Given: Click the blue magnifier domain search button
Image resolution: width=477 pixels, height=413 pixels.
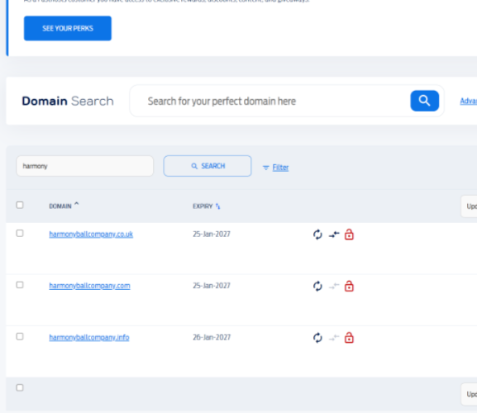Looking at the screenshot, I should pyautogui.click(x=424, y=101).
